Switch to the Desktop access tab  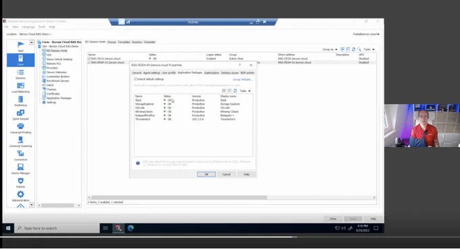coord(230,72)
